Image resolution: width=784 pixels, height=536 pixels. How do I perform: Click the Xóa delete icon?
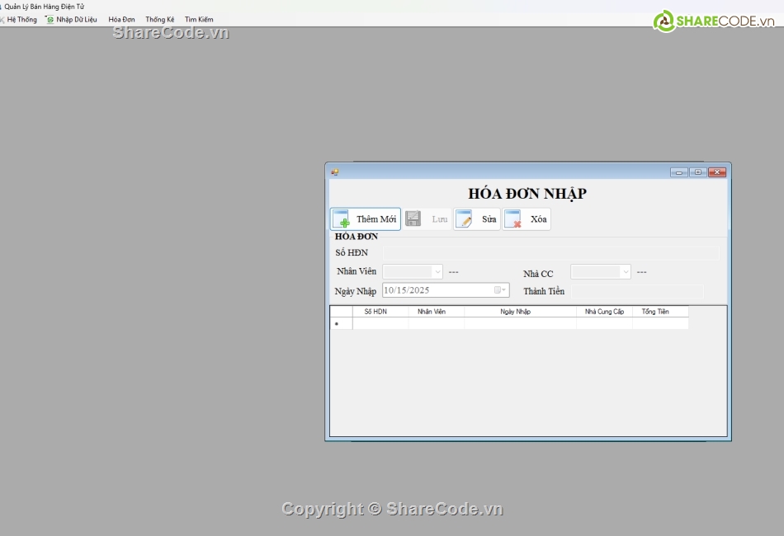pos(513,219)
